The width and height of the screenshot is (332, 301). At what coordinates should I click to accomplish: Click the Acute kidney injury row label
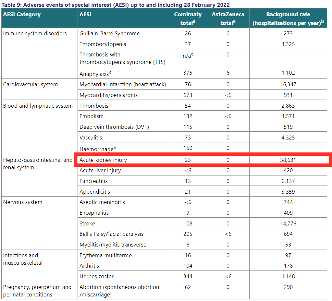103,160
